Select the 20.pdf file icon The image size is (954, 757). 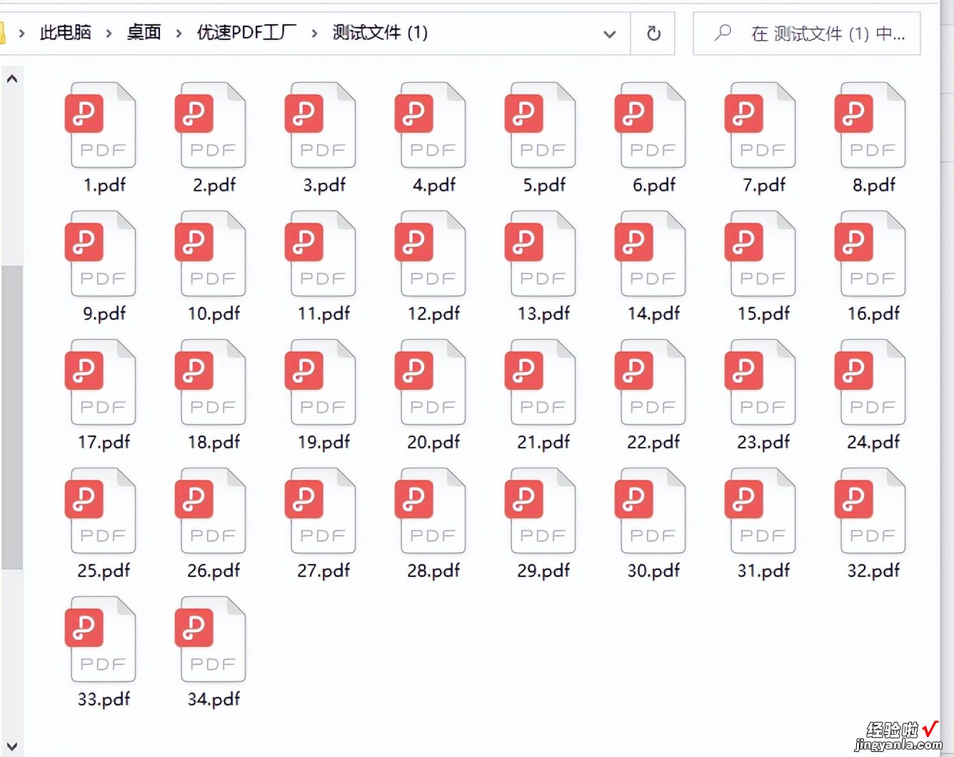point(431,382)
